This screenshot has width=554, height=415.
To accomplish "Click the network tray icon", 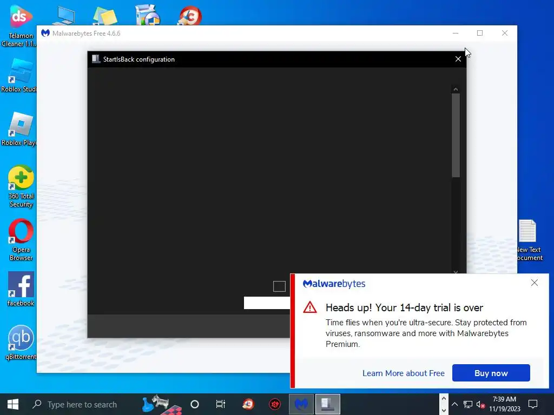I will (468, 404).
